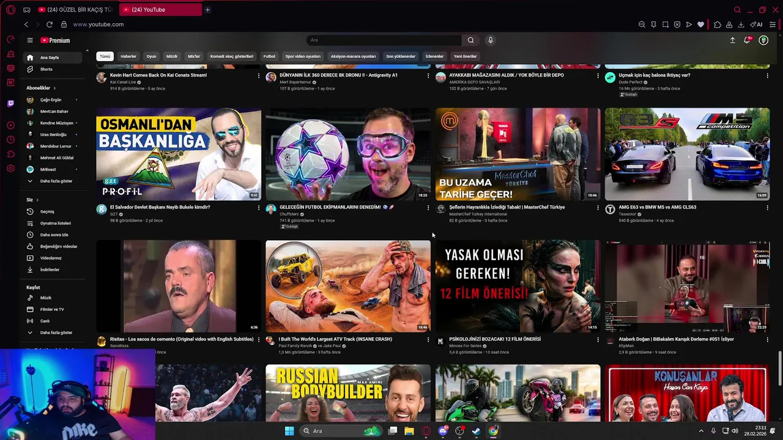Open Oynatma listeleri playlists
Screen dimensions: 783x440
point(52,223)
